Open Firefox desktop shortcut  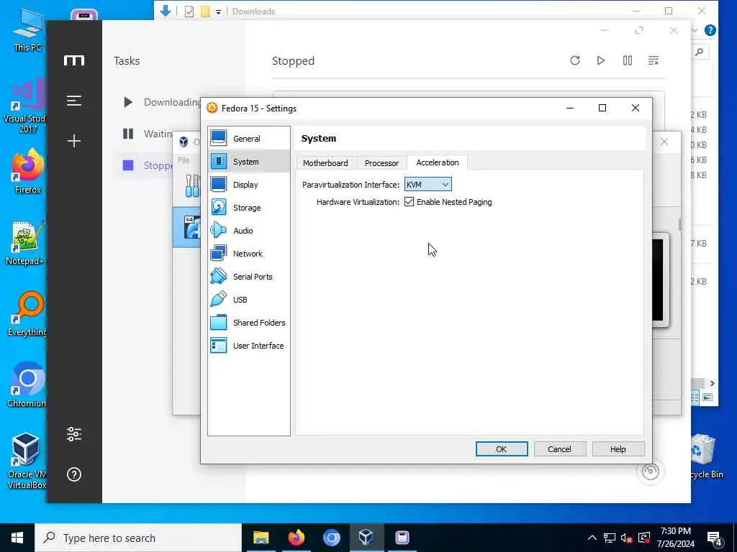(x=28, y=172)
